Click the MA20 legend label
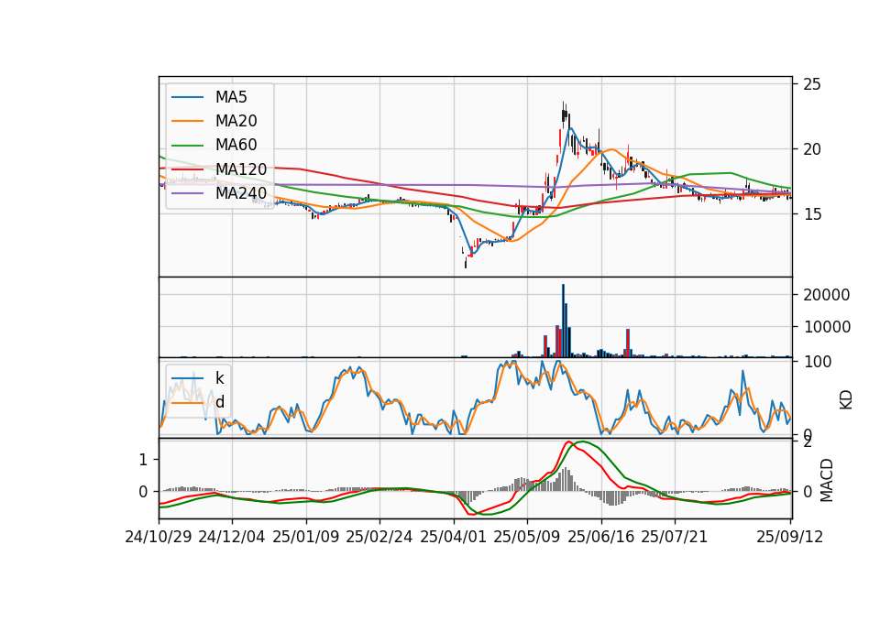 236,121
